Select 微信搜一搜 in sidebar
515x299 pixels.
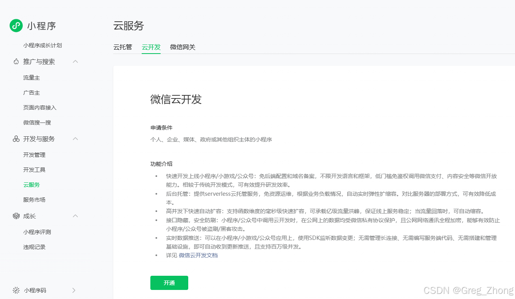click(x=37, y=123)
